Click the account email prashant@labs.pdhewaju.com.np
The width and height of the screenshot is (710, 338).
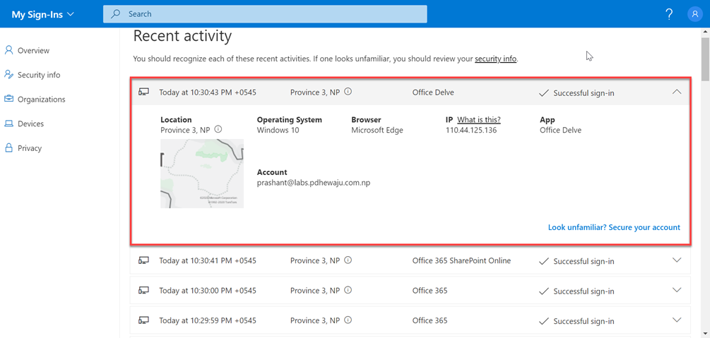pyautogui.click(x=314, y=183)
